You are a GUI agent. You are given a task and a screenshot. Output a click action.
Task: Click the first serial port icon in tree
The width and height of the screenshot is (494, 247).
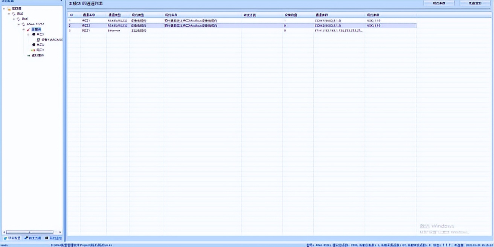[x=34, y=34]
